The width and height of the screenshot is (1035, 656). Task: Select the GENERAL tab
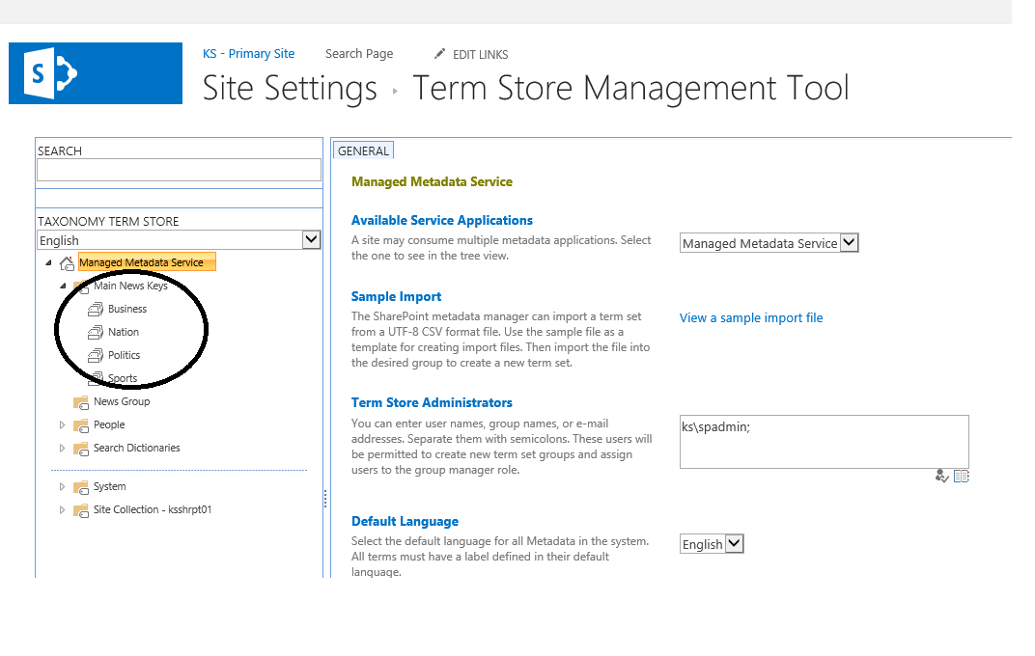tap(363, 151)
